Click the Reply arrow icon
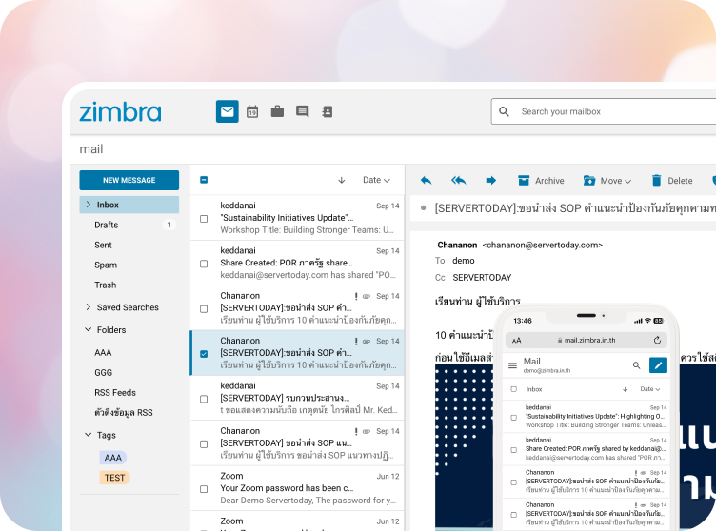This screenshot has width=716, height=531. tap(426, 181)
